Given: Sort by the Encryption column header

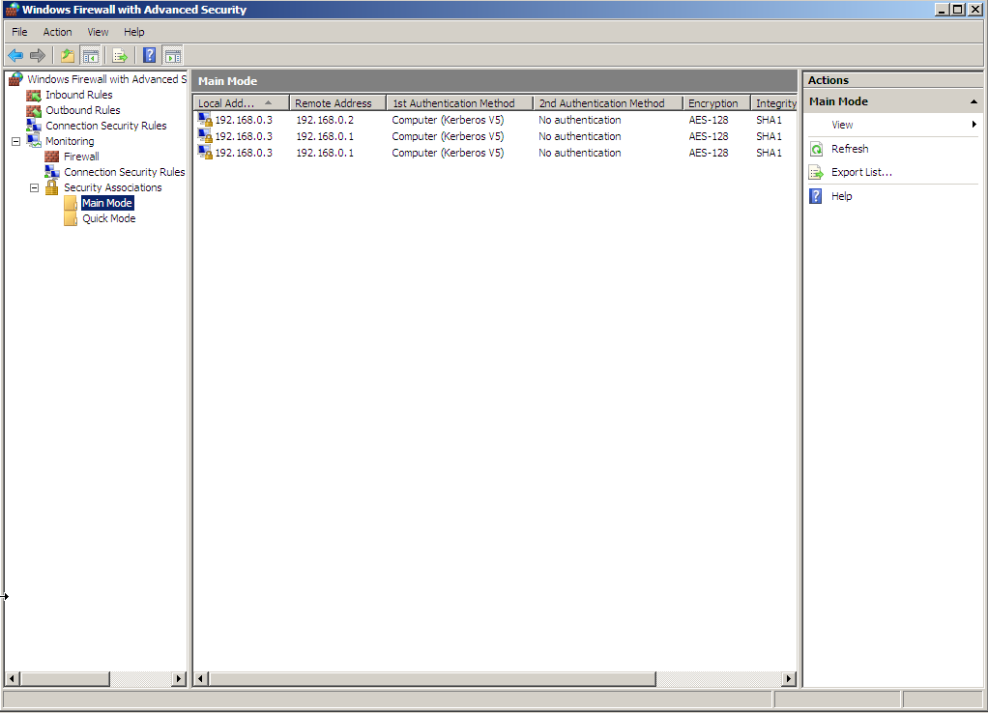Looking at the screenshot, I should (x=716, y=103).
